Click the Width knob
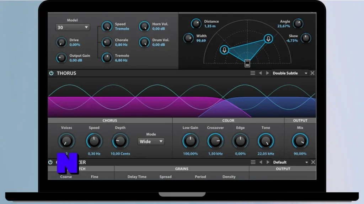This screenshot has height=204, width=364. click(x=188, y=38)
